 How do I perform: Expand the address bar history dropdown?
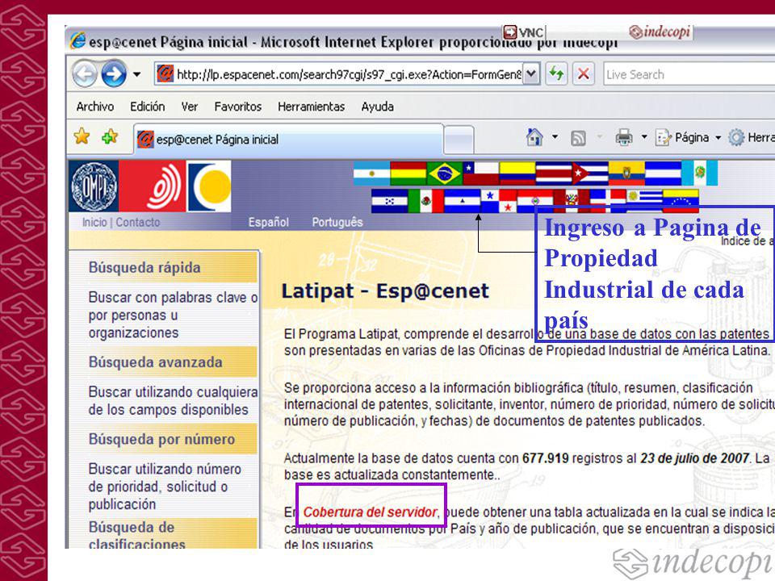point(531,74)
